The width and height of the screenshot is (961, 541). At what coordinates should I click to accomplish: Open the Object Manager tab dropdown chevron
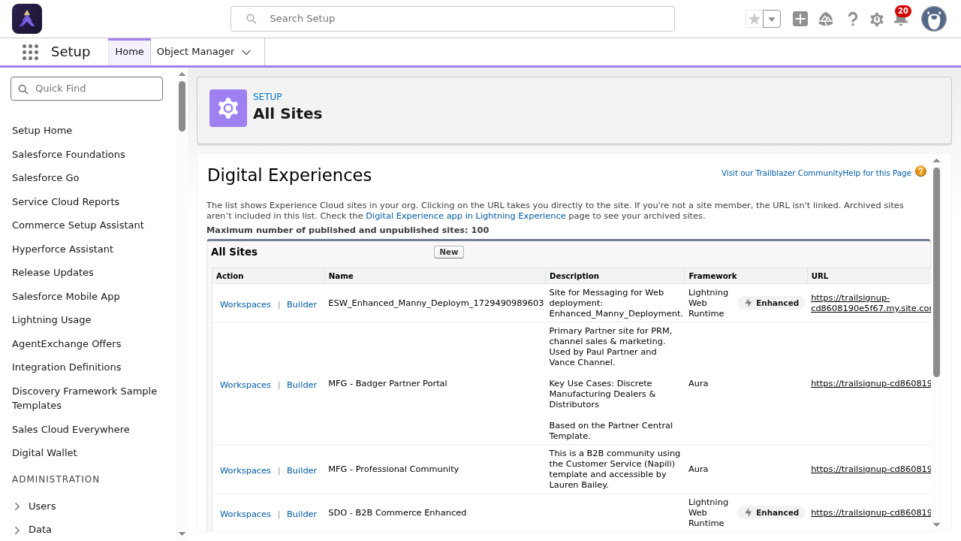pos(246,52)
